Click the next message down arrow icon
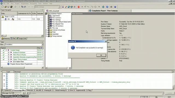This screenshot has width=175, height=98. tap(28, 93)
